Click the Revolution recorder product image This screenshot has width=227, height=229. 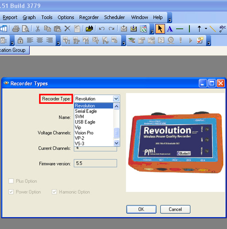click(x=176, y=143)
